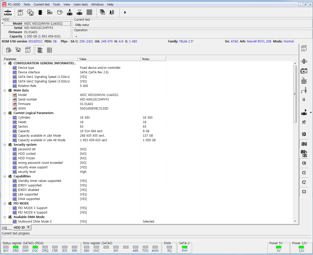313x255 pixels.
Task: Open the Tools menu
Action: pos(57,5)
